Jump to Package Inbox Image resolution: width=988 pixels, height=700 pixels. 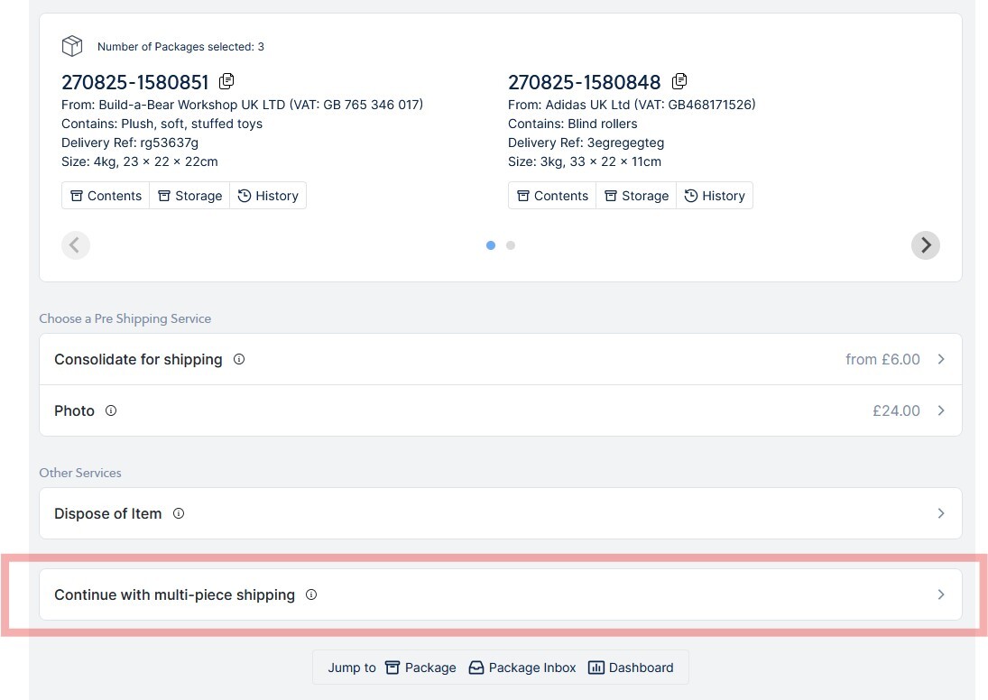[x=522, y=668]
